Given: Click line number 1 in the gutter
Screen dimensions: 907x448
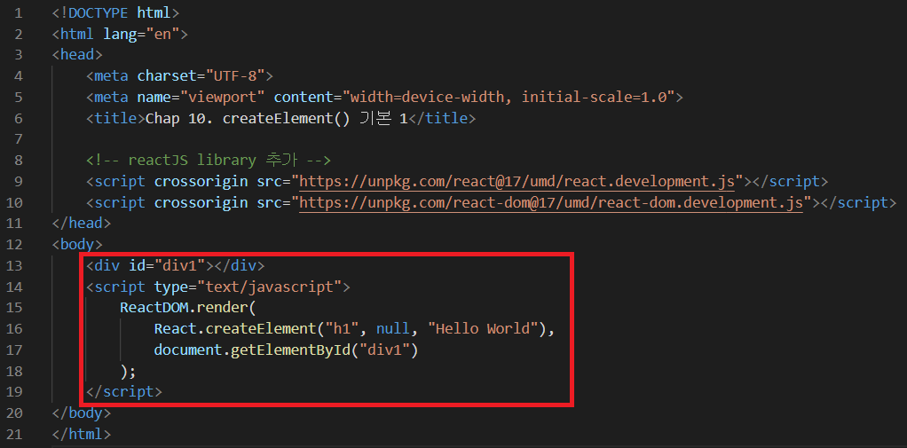Looking at the screenshot, I should 20,12.
